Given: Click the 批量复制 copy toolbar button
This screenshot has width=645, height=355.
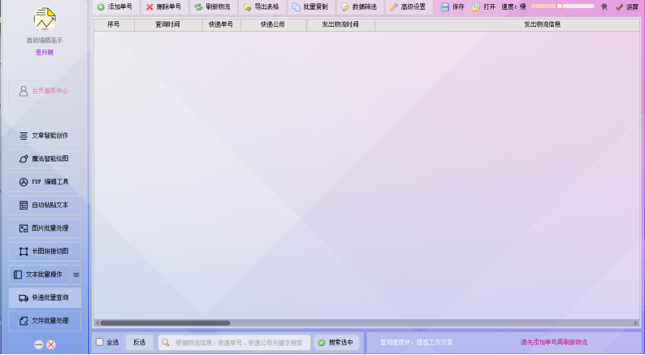Looking at the screenshot, I should pyautogui.click(x=310, y=7).
